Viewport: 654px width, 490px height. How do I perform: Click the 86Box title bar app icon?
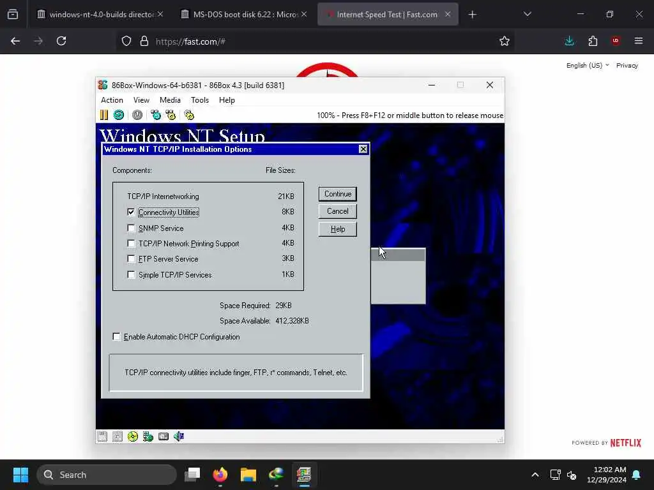pyautogui.click(x=103, y=85)
